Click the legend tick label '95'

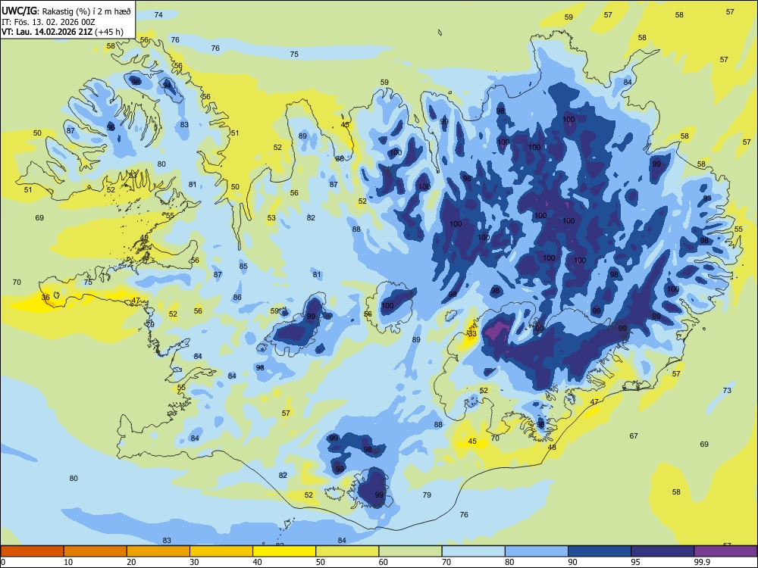pyautogui.click(x=636, y=562)
